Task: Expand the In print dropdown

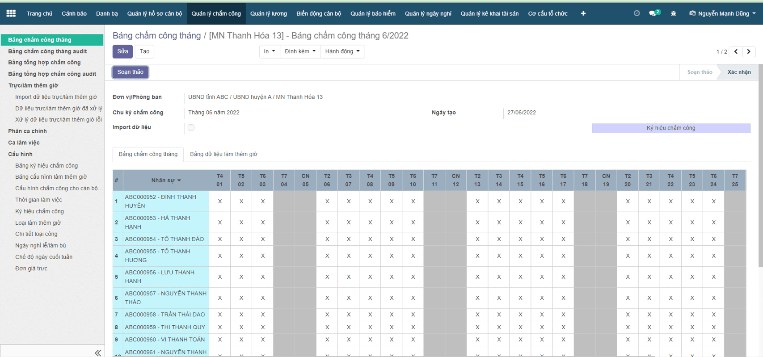Action: [x=269, y=51]
